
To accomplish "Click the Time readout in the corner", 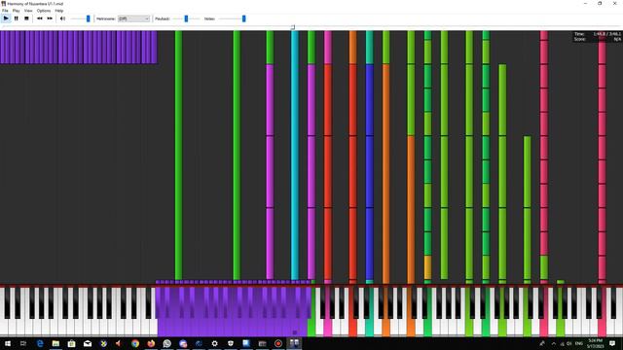I will pyautogui.click(x=597, y=34).
